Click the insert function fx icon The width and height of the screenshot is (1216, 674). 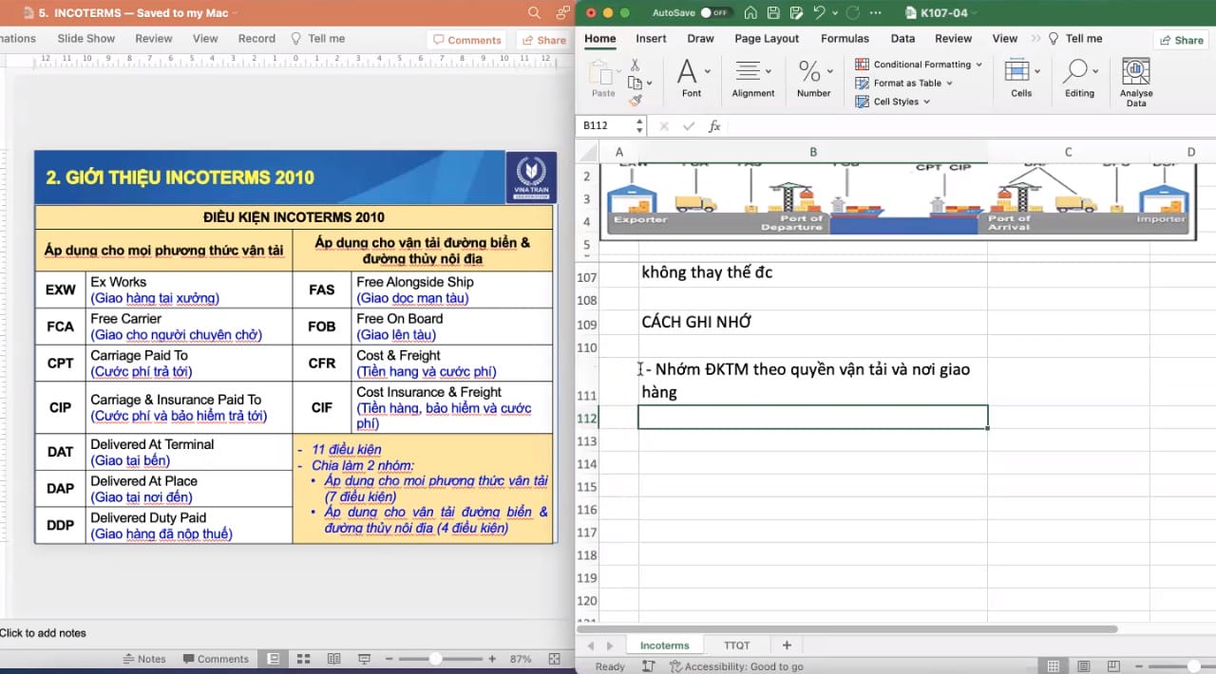714,126
